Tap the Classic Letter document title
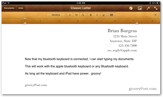Image resolution: width=163 pixels, height=97 pixels. (81, 8)
